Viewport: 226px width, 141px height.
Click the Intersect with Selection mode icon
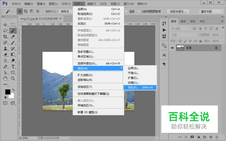pos(38,11)
